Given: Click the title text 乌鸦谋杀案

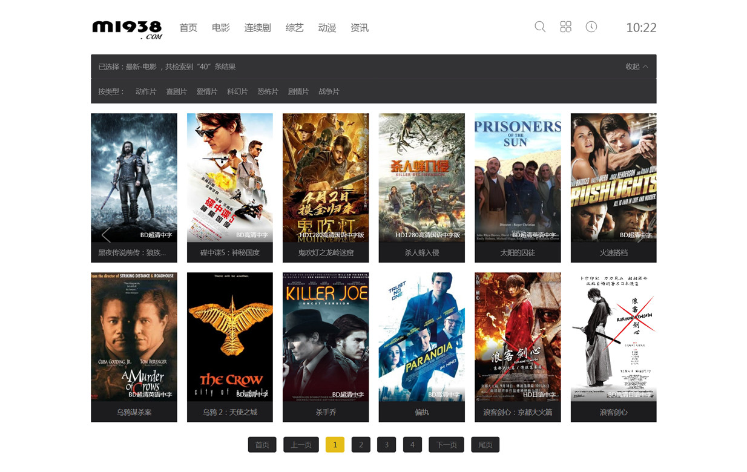Looking at the screenshot, I should tap(134, 412).
